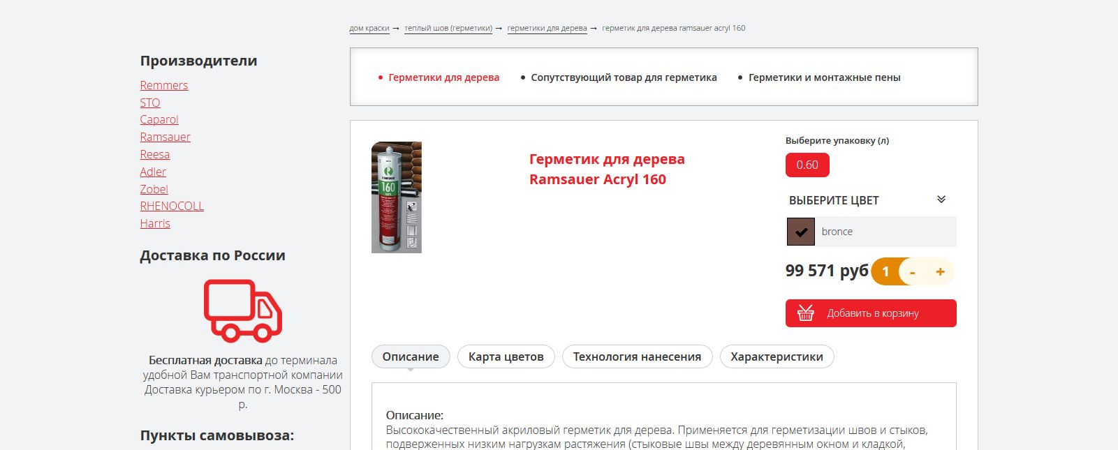Go to теплый шов (герметики) breadcrumb

pos(448,29)
